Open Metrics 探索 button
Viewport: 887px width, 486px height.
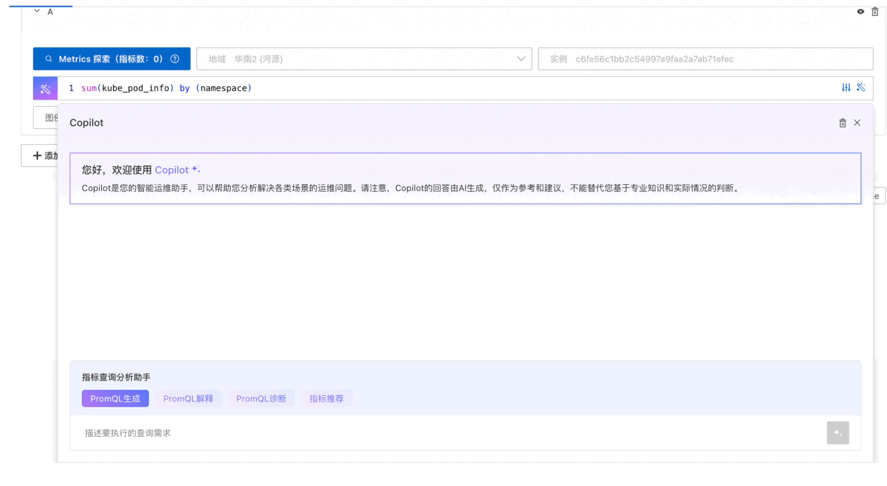[x=112, y=59]
